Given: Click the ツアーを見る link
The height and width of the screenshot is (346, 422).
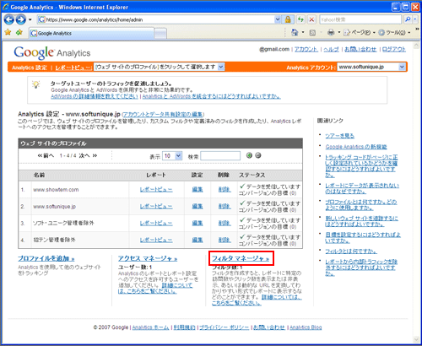Looking at the screenshot, I should (x=339, y=136).
